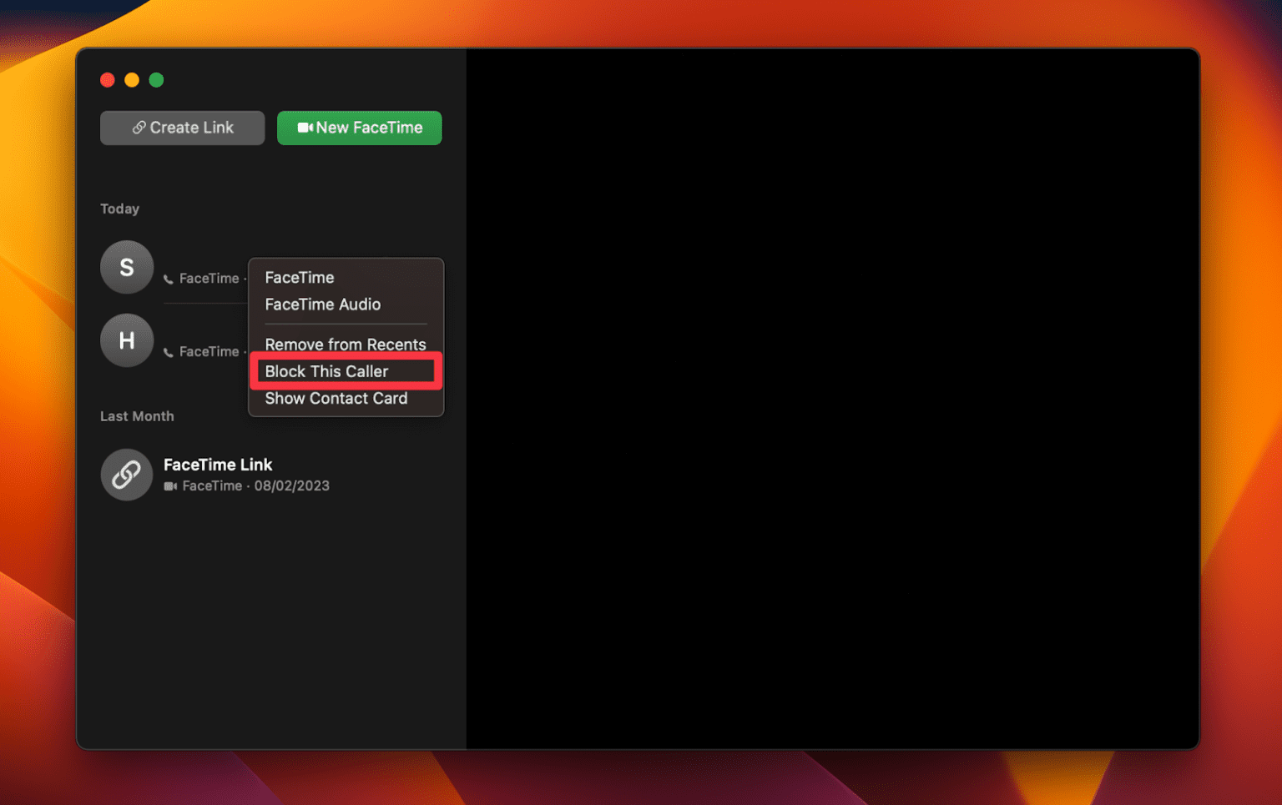Select the chain-link icon of FaceTime Link entry
This screenshot has width=1282, height=805.
click(126, 474)
